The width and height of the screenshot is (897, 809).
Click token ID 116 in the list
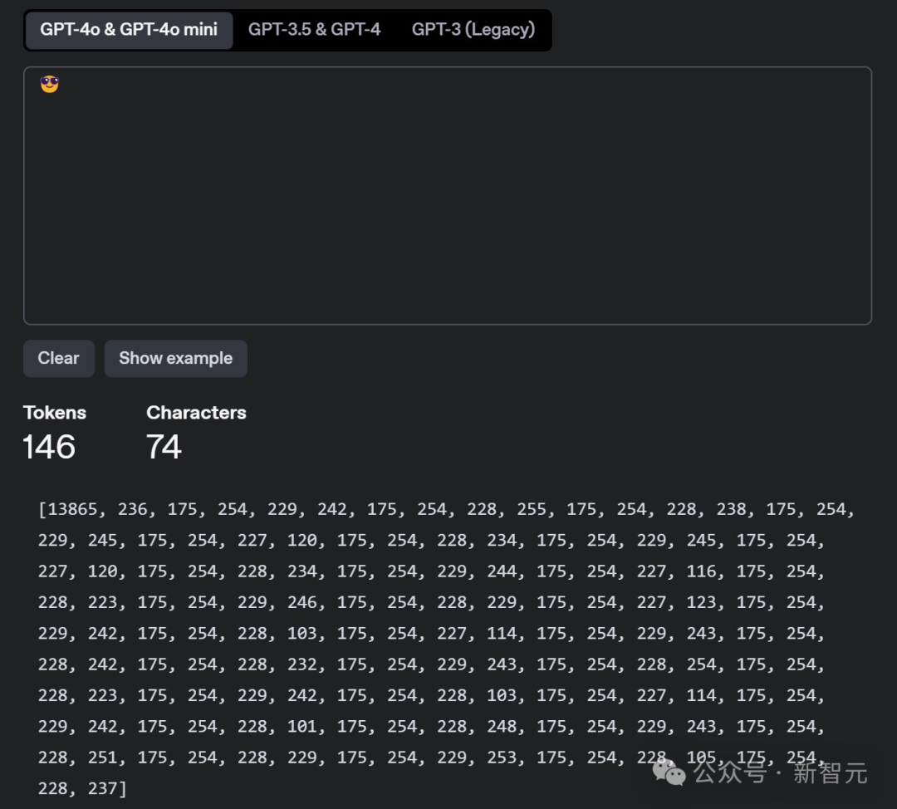pos(701,571)
